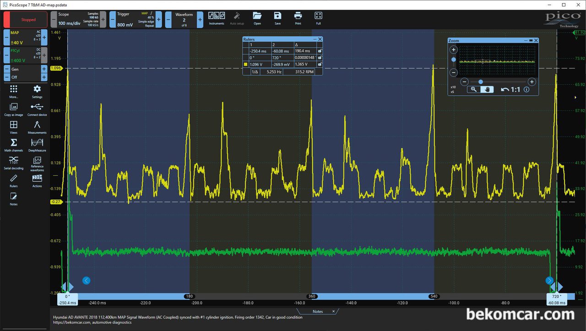Increase the Scope timebase with plus
Viewport: 586px width, 331px height.
tap(103, 20)
